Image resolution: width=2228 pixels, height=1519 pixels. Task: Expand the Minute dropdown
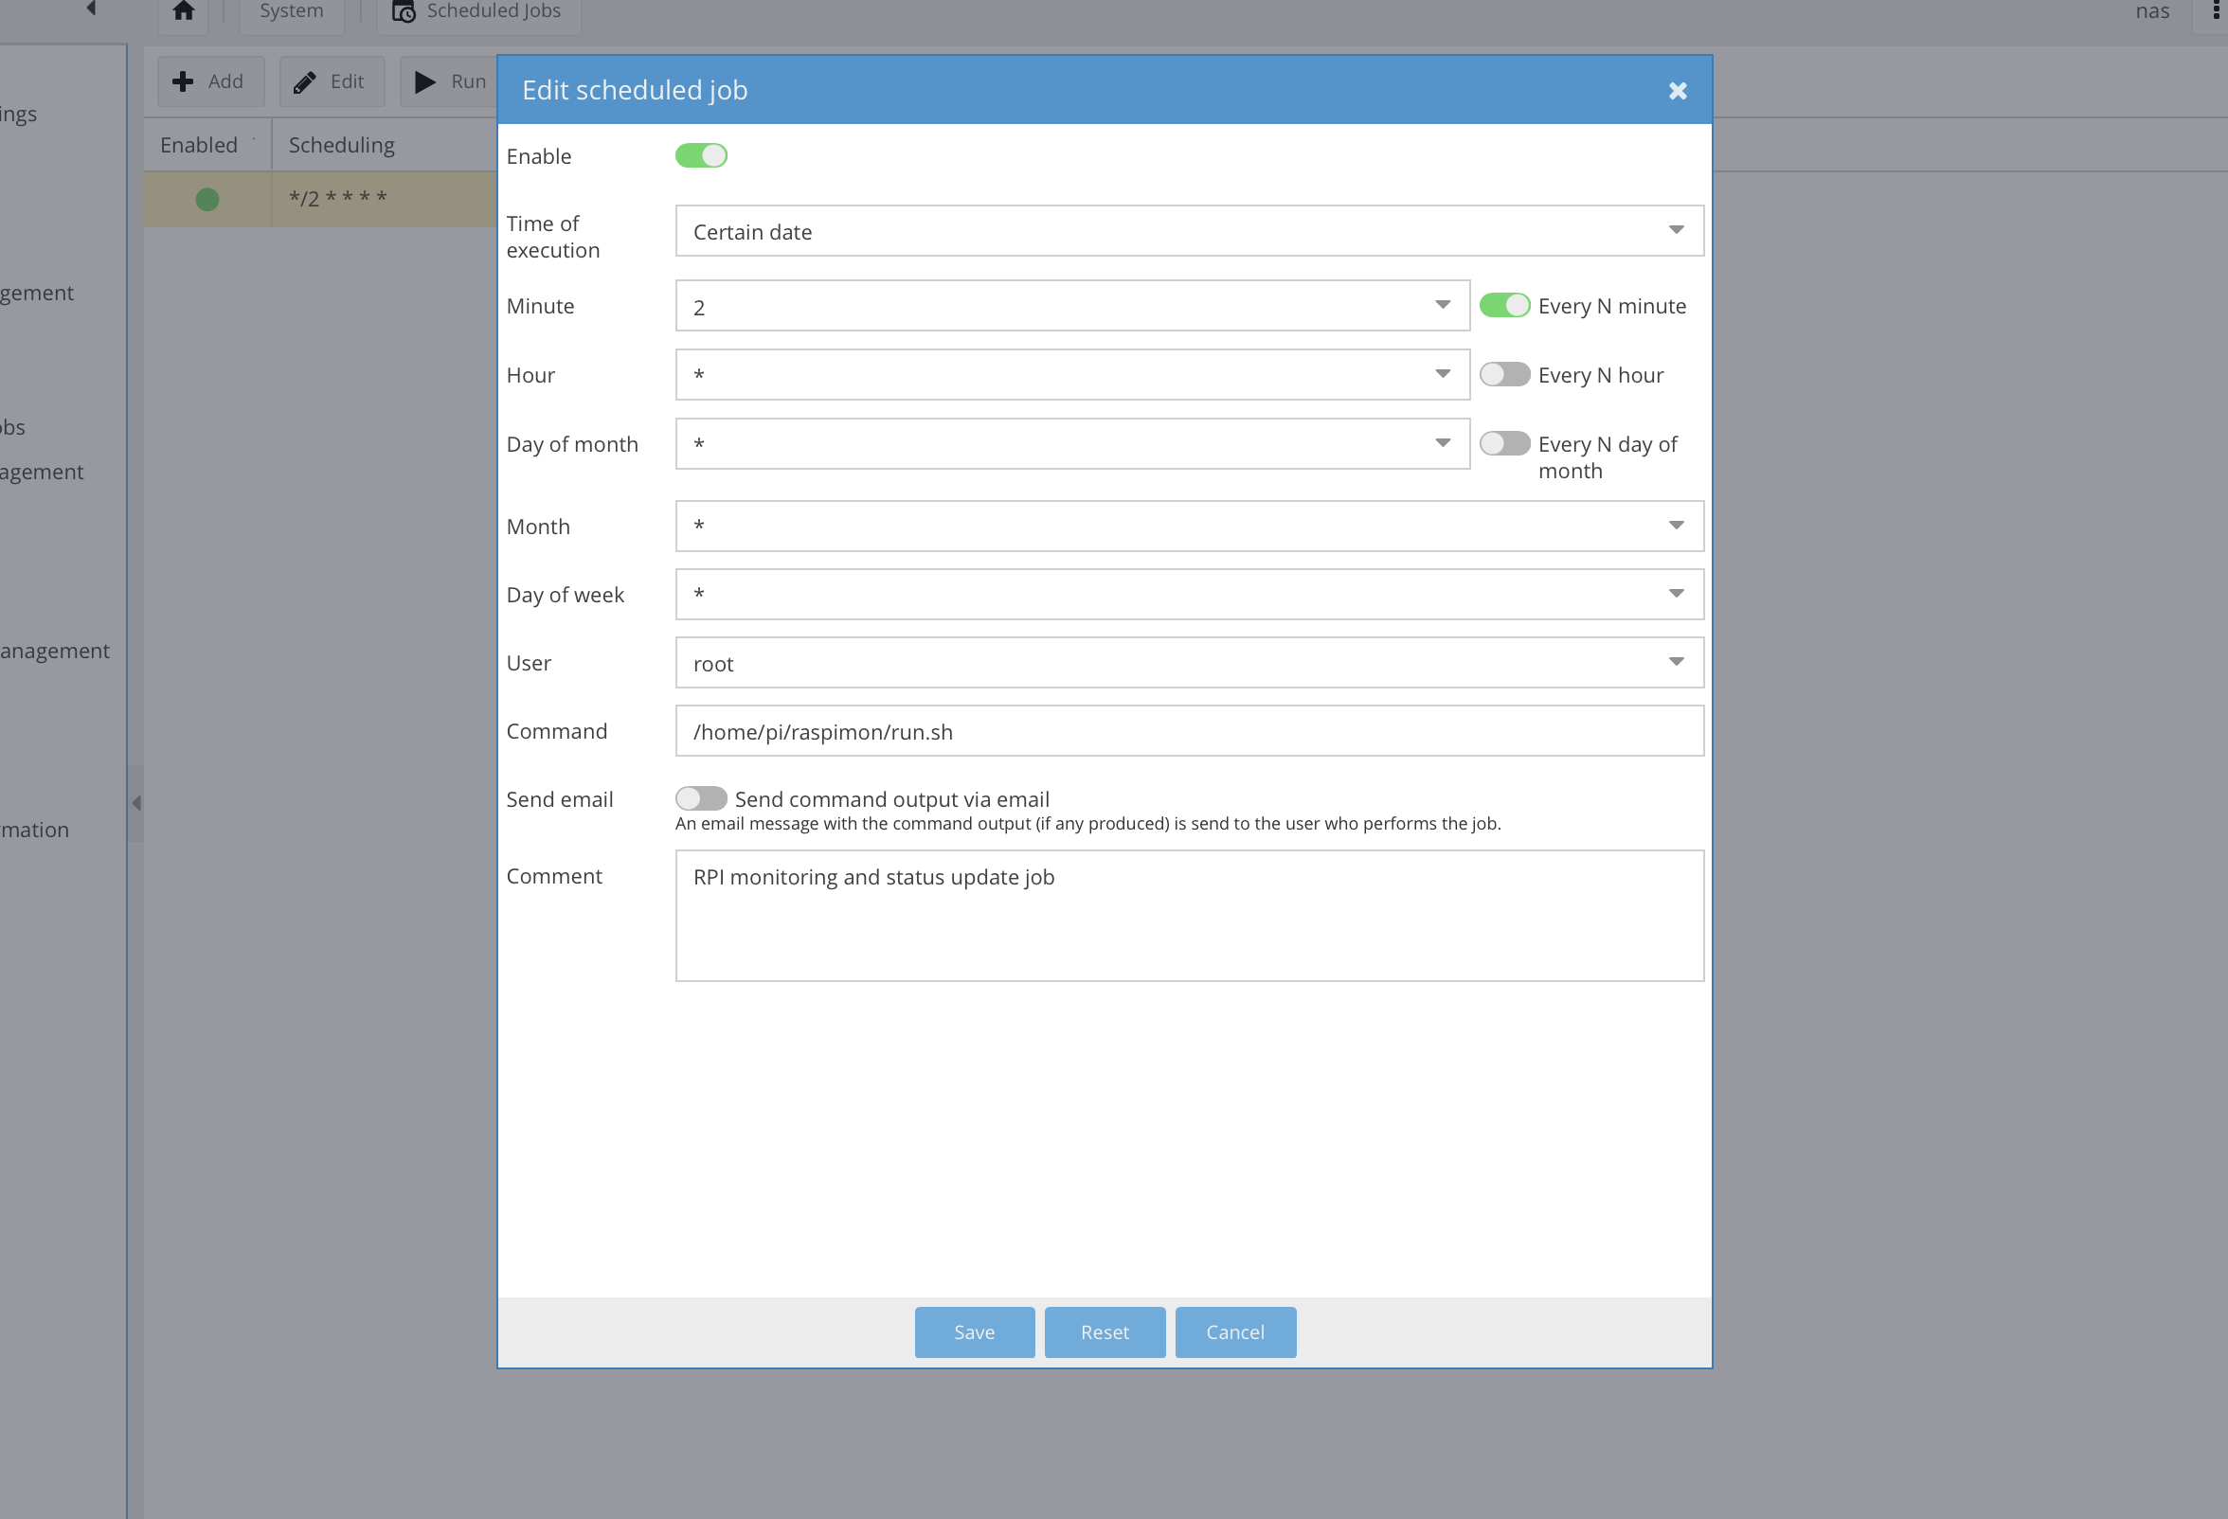coord(1442,306)
